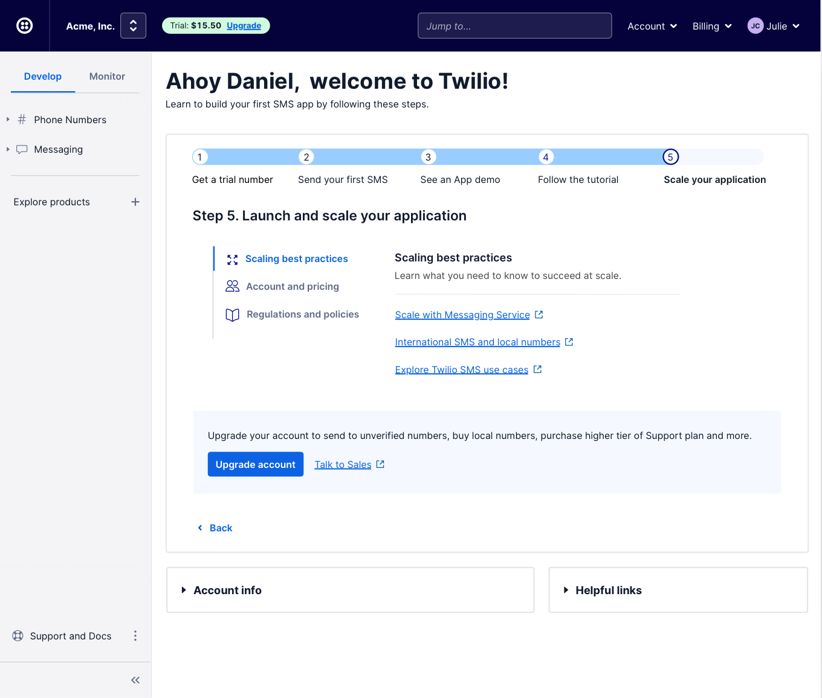Switch to the Develop tab
Screen dimensions: 822x698
point(43,77)
